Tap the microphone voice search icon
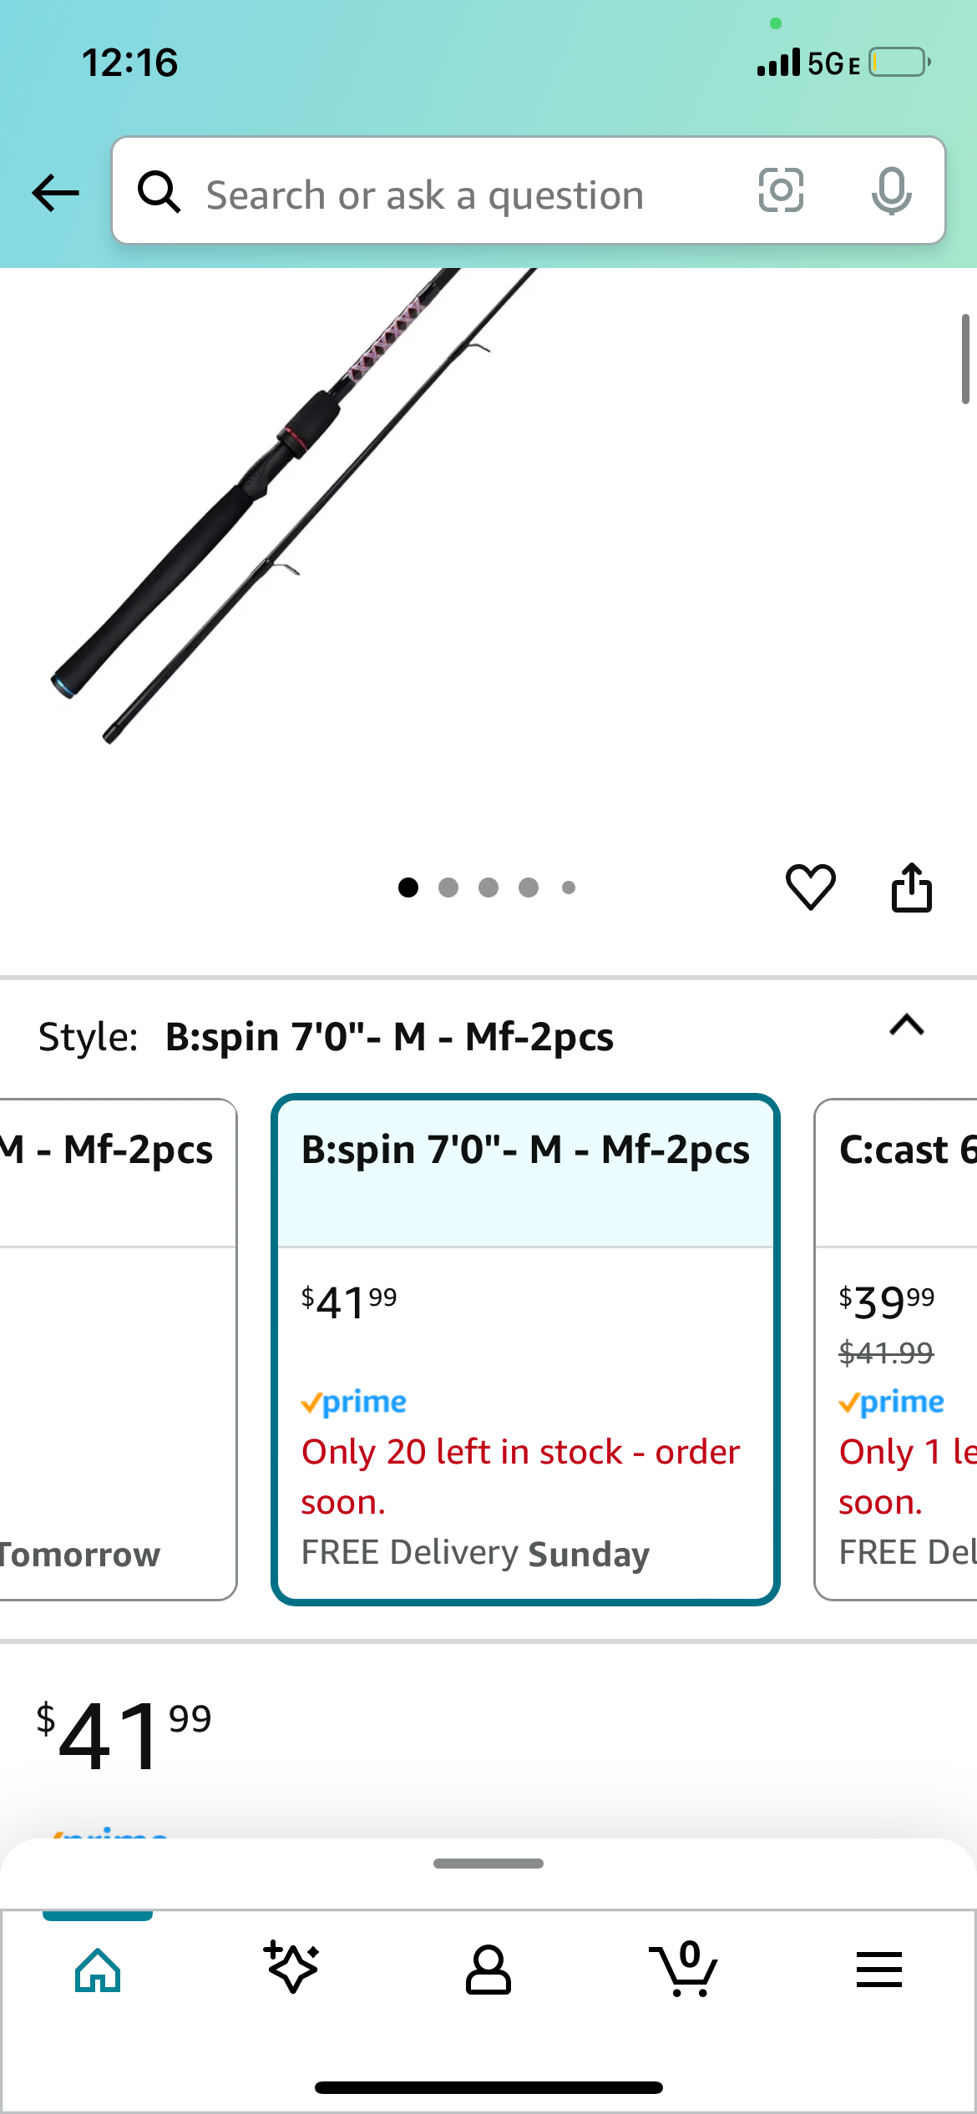 pos(891,190)
